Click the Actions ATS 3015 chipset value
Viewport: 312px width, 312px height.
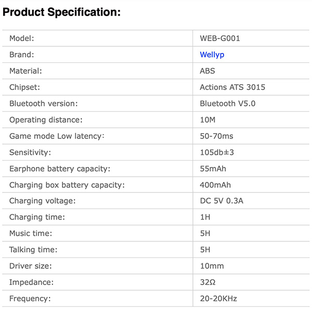click(232, 87)
